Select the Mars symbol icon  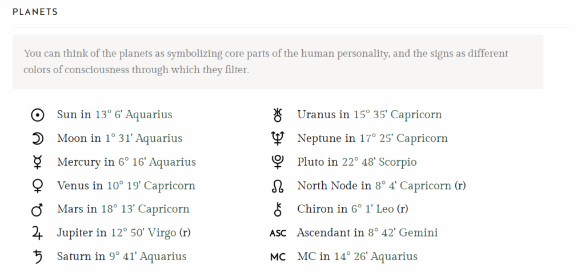37,210
